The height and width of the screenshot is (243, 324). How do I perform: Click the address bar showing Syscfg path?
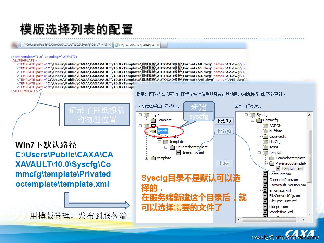[x=66, y=45]
